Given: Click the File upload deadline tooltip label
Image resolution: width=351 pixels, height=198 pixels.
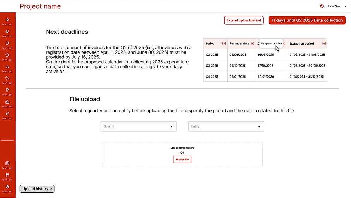Looking at the screenshot, I should point(271,44).
